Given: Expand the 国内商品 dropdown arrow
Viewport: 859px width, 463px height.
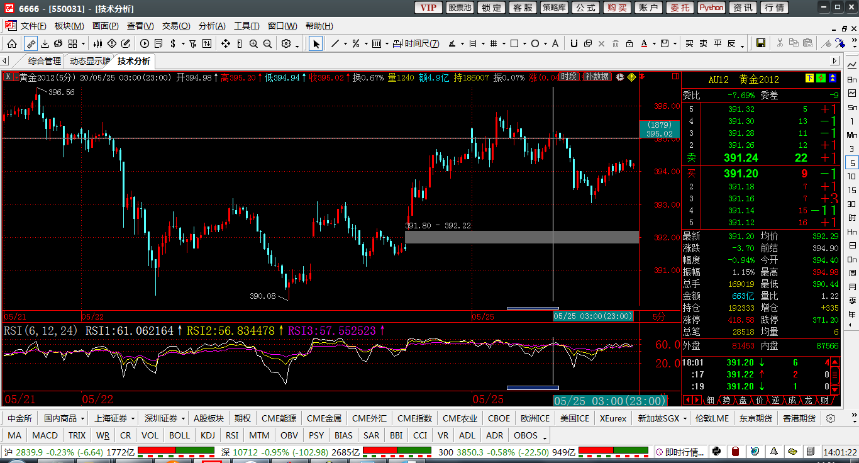Looking at the screenshot, I should click(x=82, y=418).
